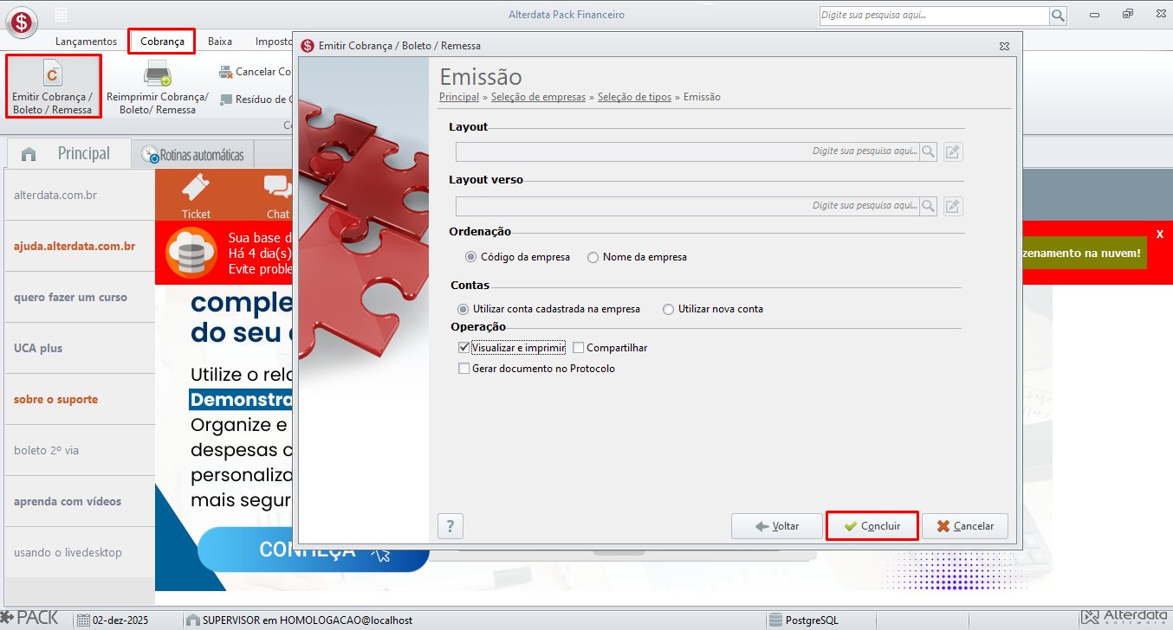Switch to the Baixa ribbon tab
Image resolution: width=1173 pixels, height=630 pixels.
(220, 42)
